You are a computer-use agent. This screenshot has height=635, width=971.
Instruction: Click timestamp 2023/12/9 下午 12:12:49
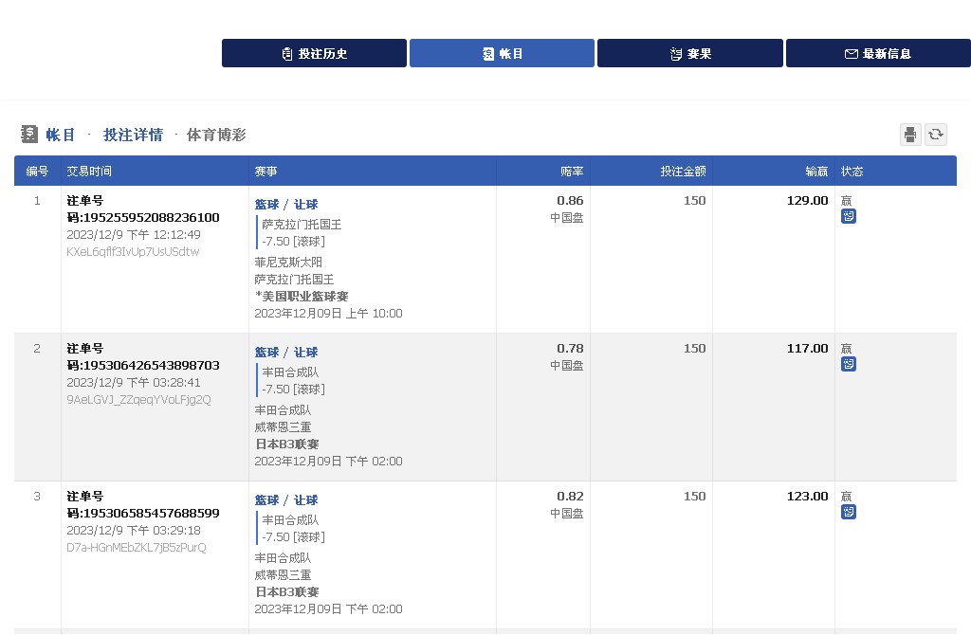(134, 234)
